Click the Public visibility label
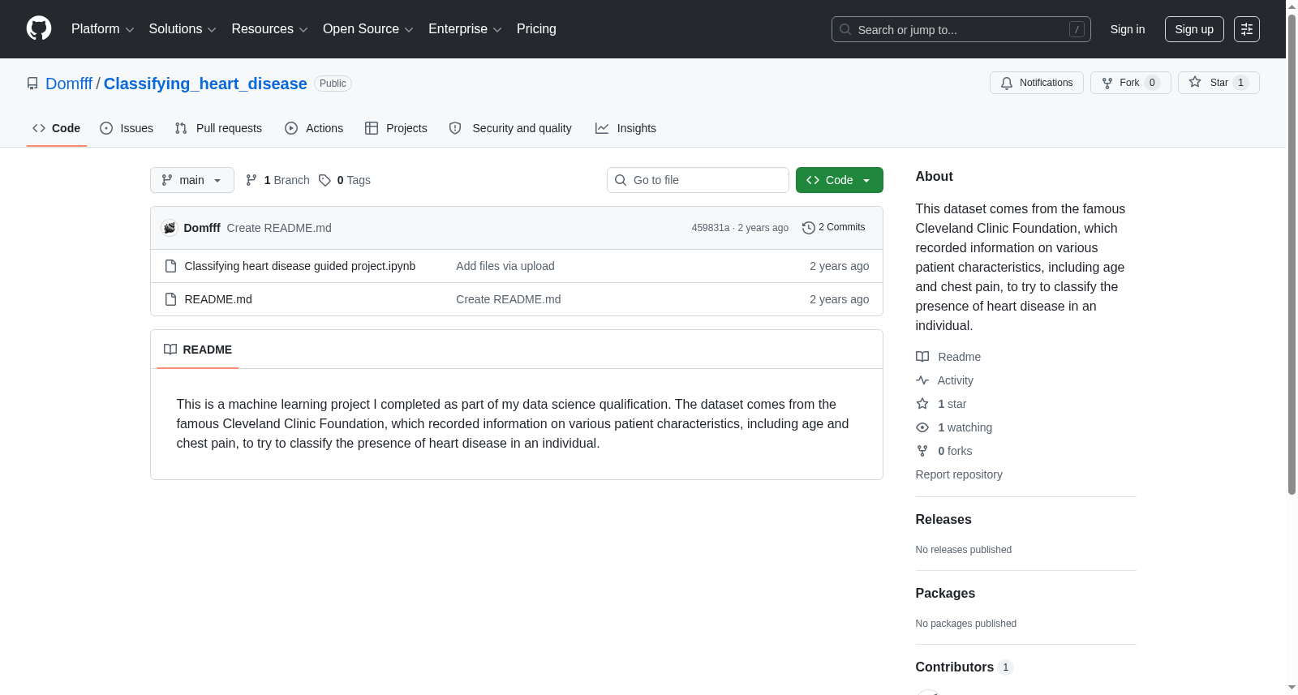This screenshot has width=1298, height=695. point(333,84)
